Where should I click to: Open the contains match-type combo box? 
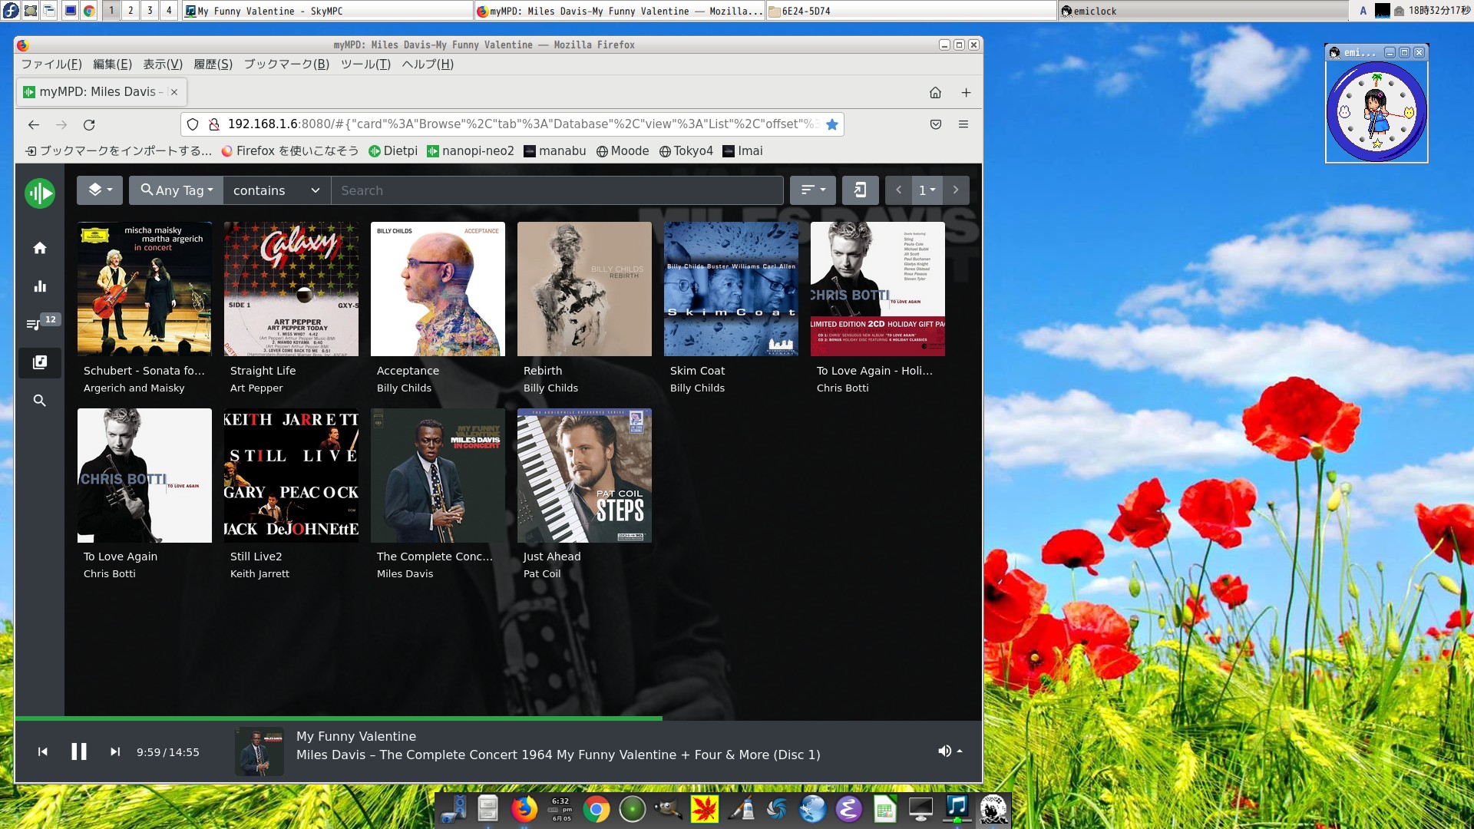(x=276, y=190)
